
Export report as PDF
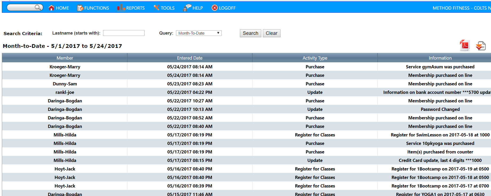(x=465, y=45)
